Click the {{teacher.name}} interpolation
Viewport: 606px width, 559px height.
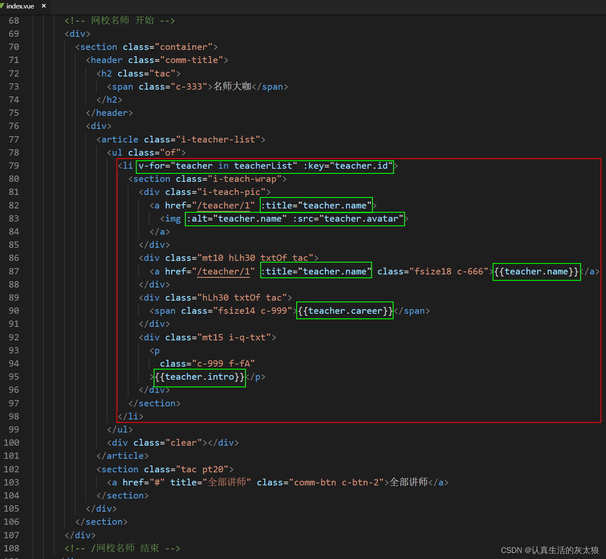(537, 271)
